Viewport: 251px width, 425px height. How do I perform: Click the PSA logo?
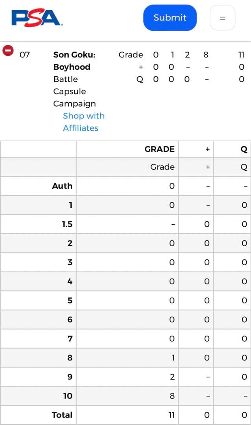(37, 18)
